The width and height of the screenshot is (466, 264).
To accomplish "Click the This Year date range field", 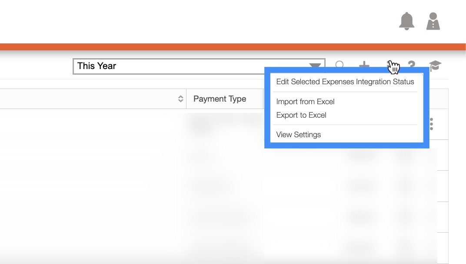I will coord(191,66).
